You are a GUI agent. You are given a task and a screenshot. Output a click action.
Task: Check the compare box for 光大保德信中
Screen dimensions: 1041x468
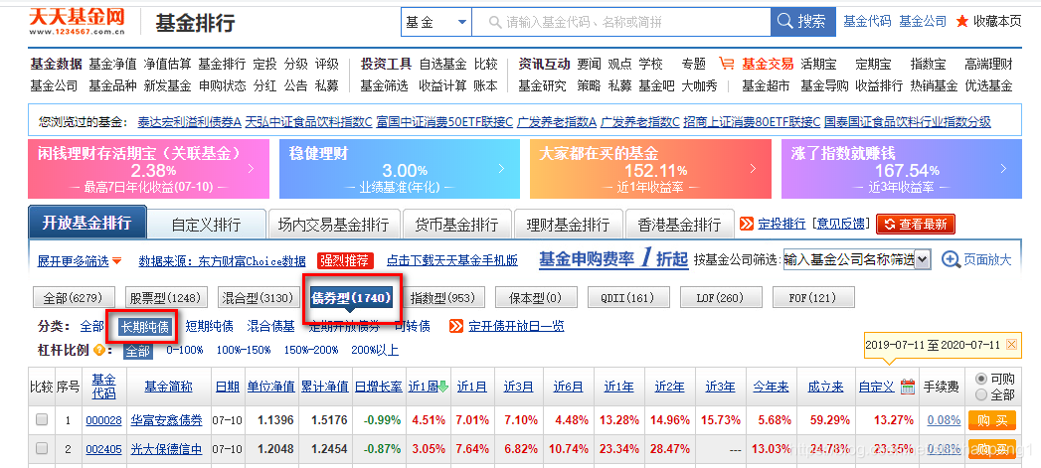tap(41, 449)
